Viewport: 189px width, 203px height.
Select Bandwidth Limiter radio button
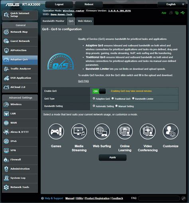[x=133, y=98]
